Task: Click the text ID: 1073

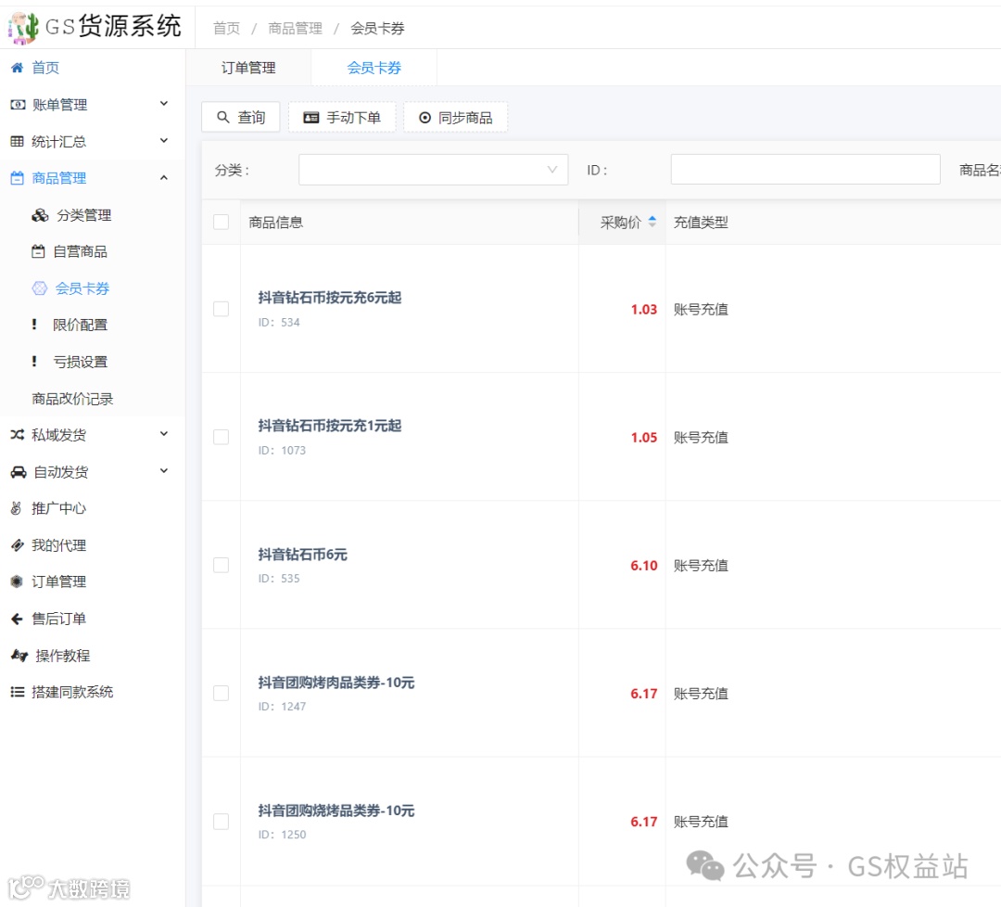Action: 282,451
